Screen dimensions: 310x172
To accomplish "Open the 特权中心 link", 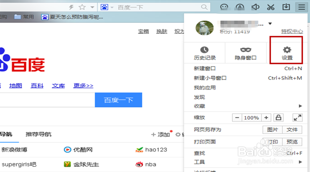I will coord(292,31).
